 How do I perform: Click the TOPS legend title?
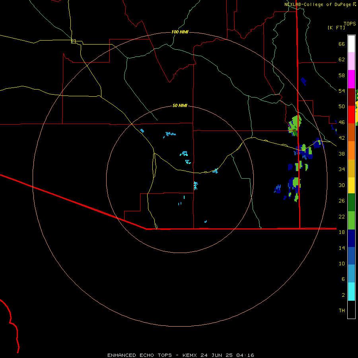(350, 23)
